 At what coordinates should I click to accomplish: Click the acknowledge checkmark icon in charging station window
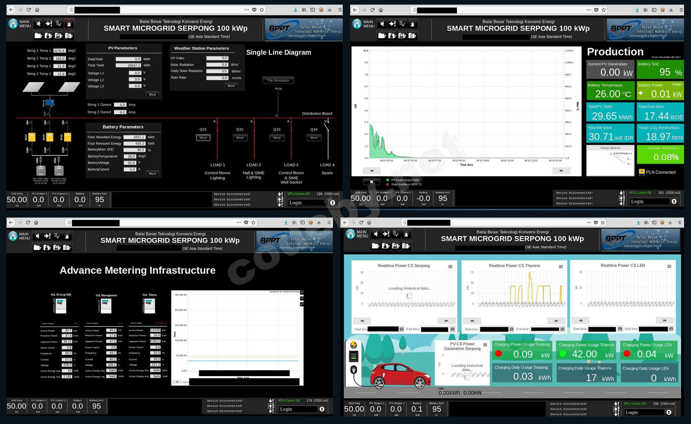point(396,234)
